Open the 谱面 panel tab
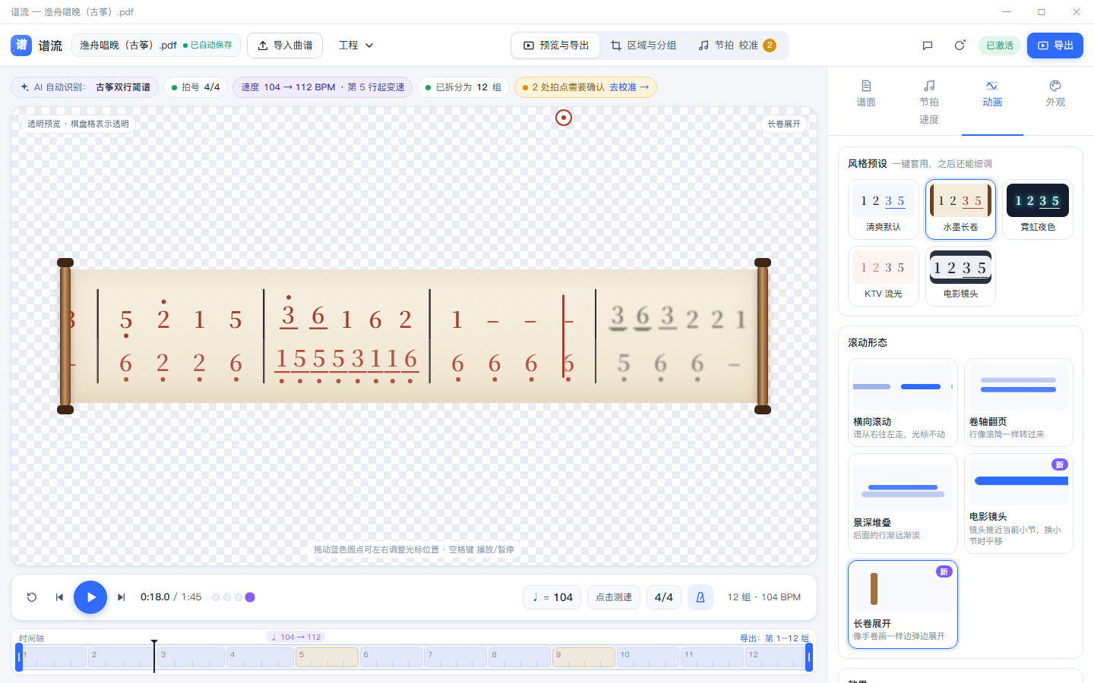 pyautogui.click(x=866, y=93)
